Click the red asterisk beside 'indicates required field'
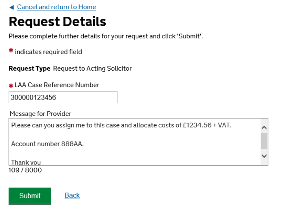 coord(11,51)
